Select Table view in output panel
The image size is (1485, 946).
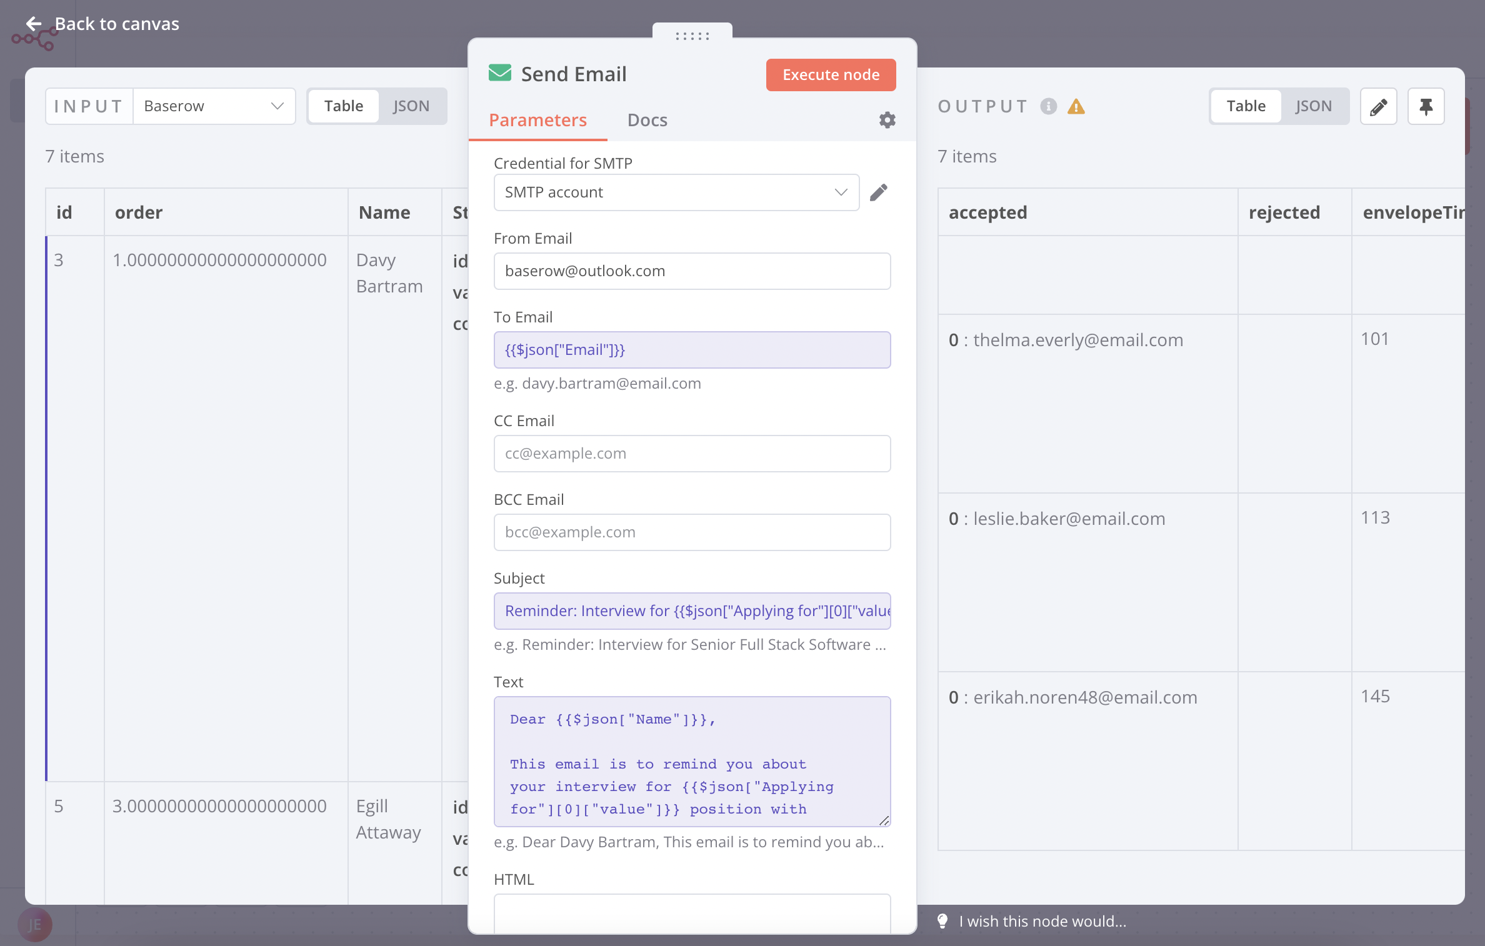coord(1246,106)
